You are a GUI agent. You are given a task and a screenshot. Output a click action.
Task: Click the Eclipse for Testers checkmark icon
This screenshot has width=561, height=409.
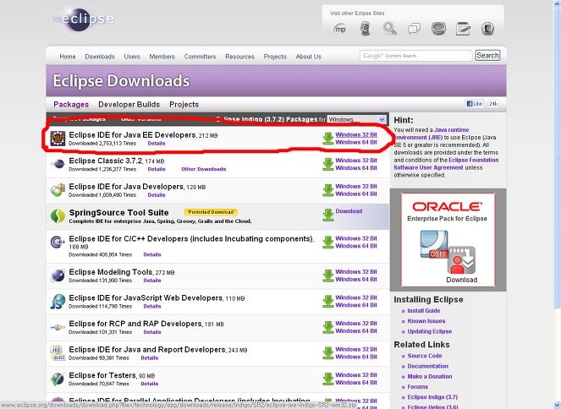point(58,379)
